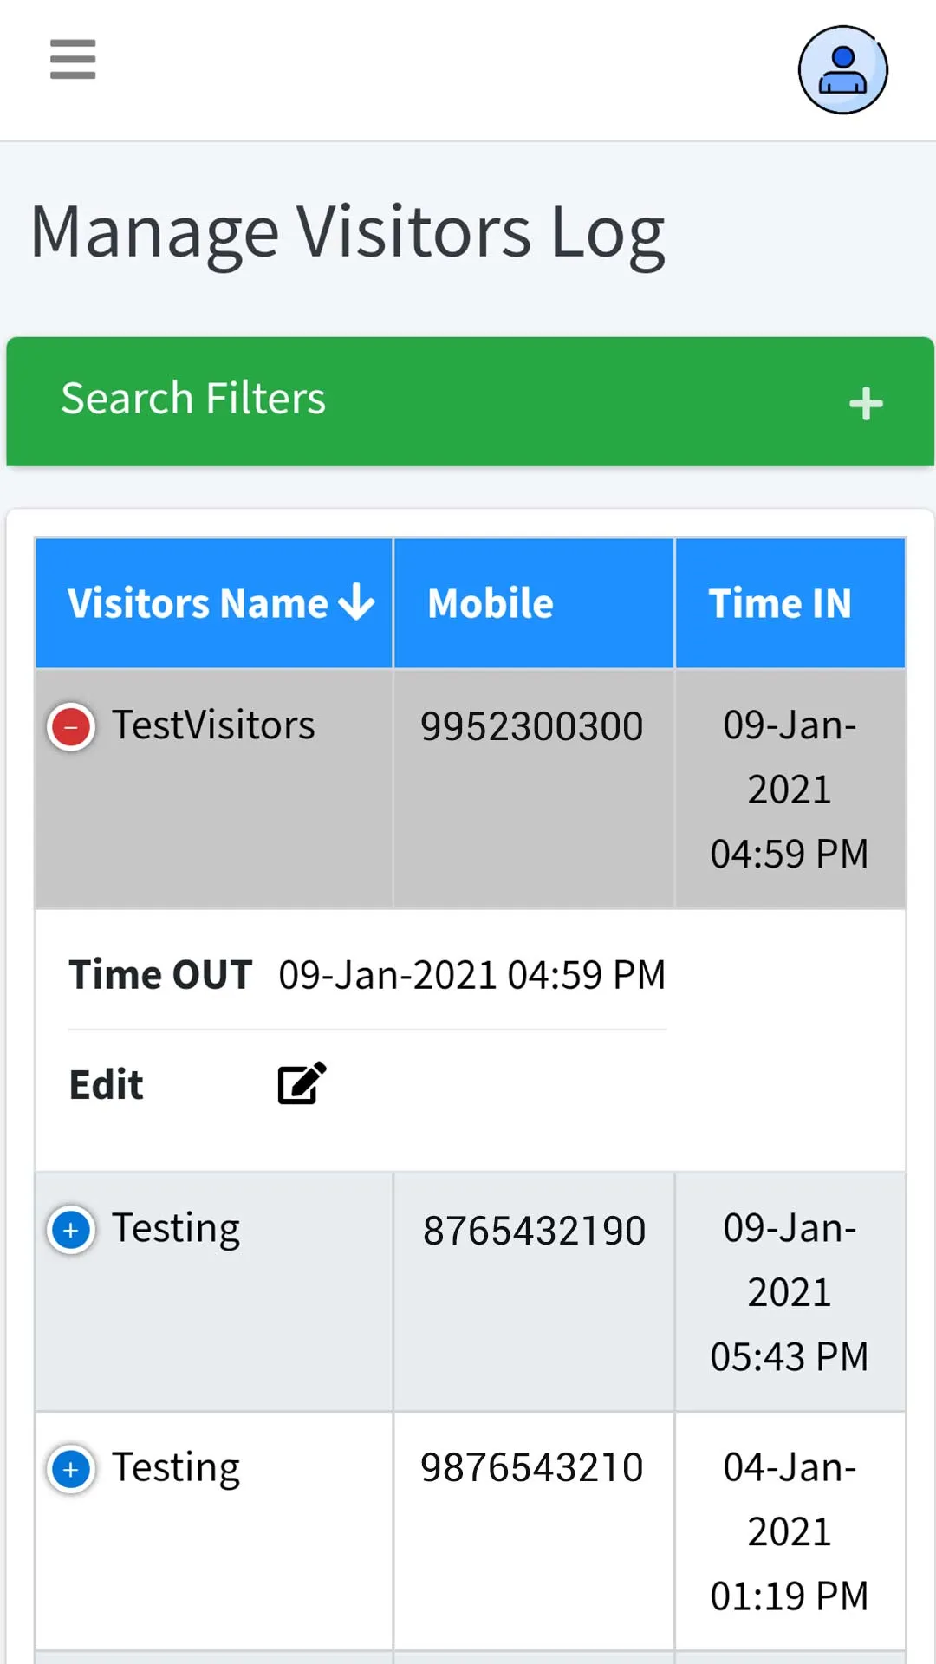Click Time IN value 09-Jan-2021 05:43 PM
Viewport: 936px width, 1664px height.
click(x=790, y=1291)
